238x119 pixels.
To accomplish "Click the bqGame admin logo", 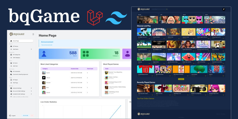I will coord(17,34).
